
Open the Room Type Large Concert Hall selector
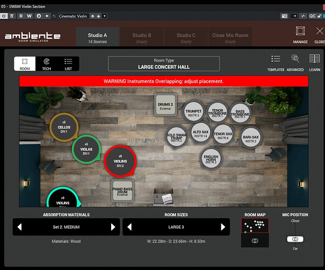[164, 64]
